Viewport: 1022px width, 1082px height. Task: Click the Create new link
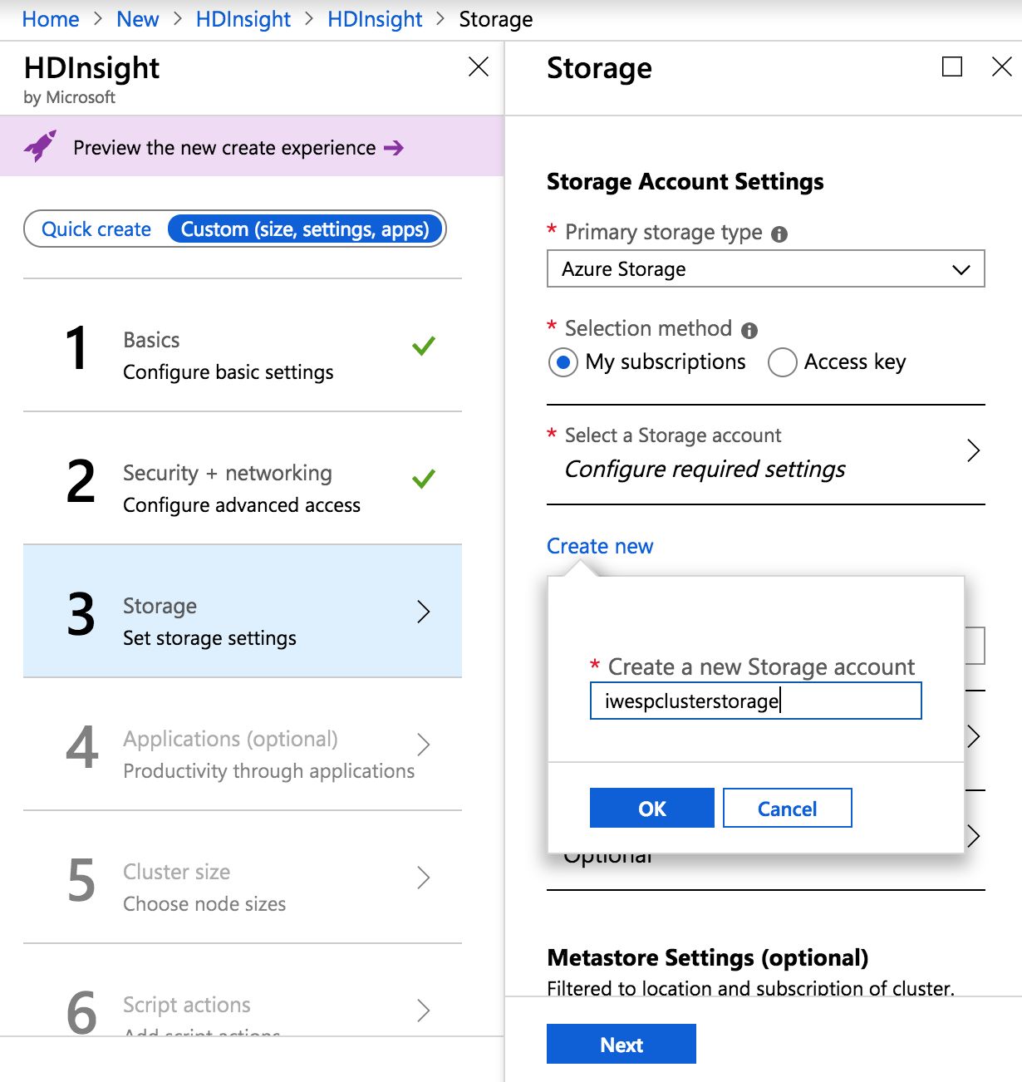coord(600,546)
